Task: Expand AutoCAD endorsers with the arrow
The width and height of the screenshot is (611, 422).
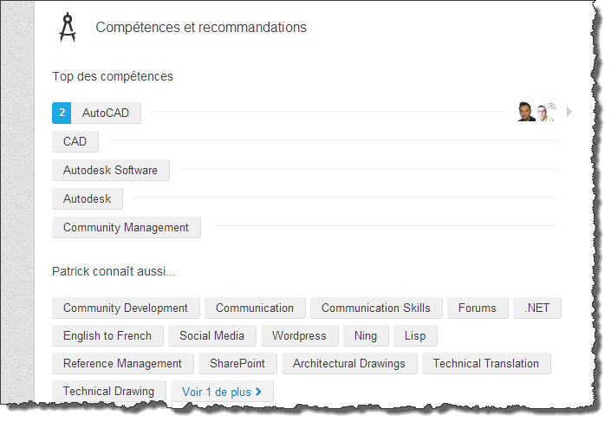Action: coord(569,112)
